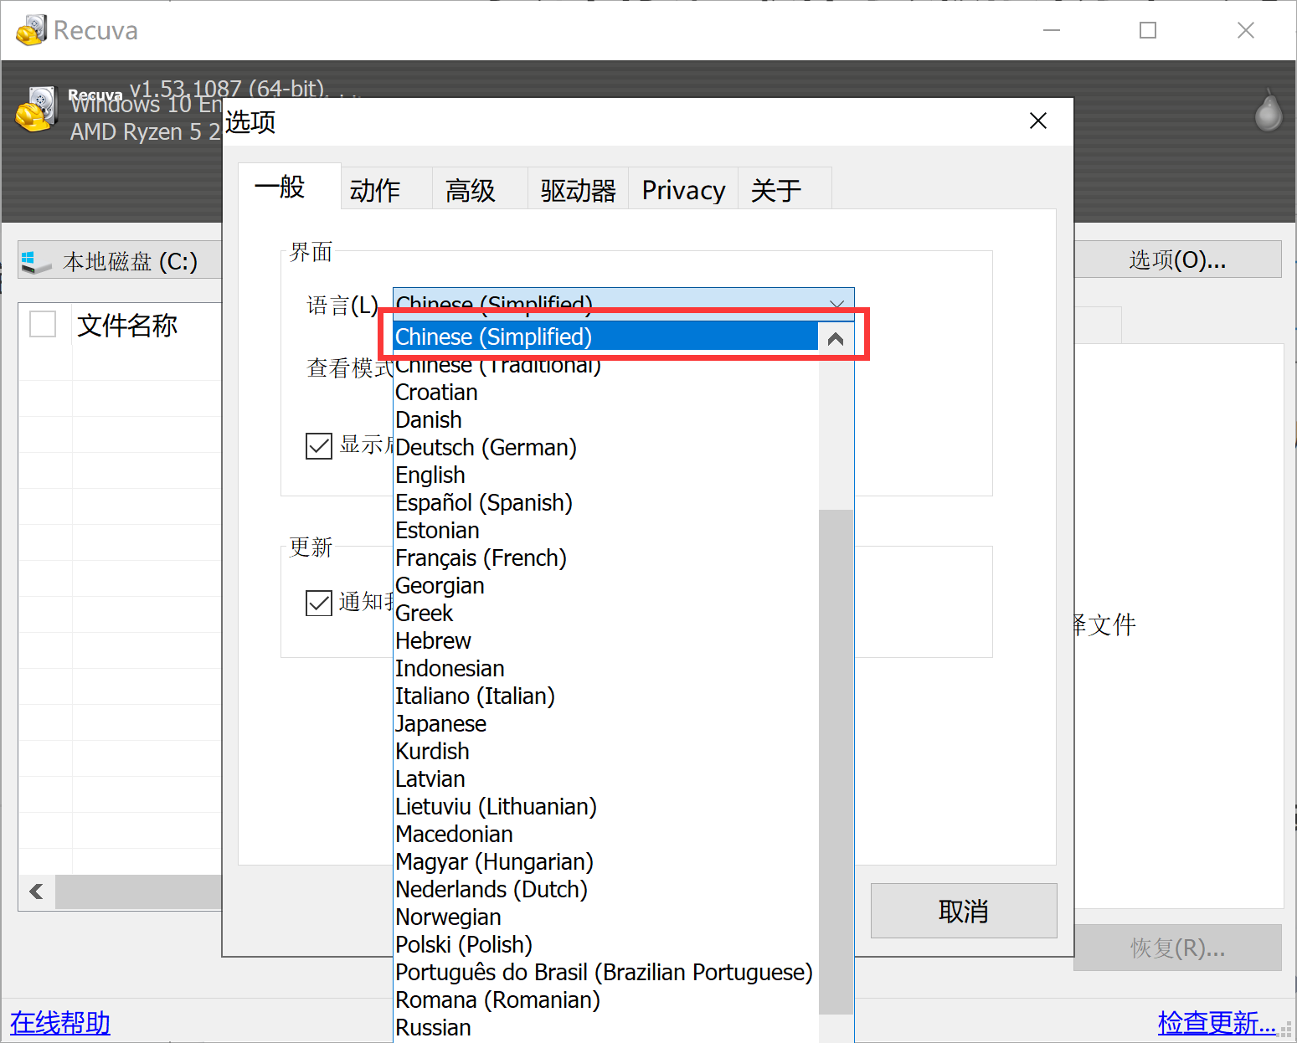This screenshot has height=1043, width=1297.
Task: Click the language list scroll-up arrow
Action: 836,338
